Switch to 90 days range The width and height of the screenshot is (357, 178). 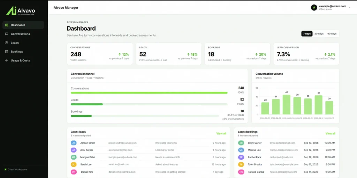click(x=332, y=34)
